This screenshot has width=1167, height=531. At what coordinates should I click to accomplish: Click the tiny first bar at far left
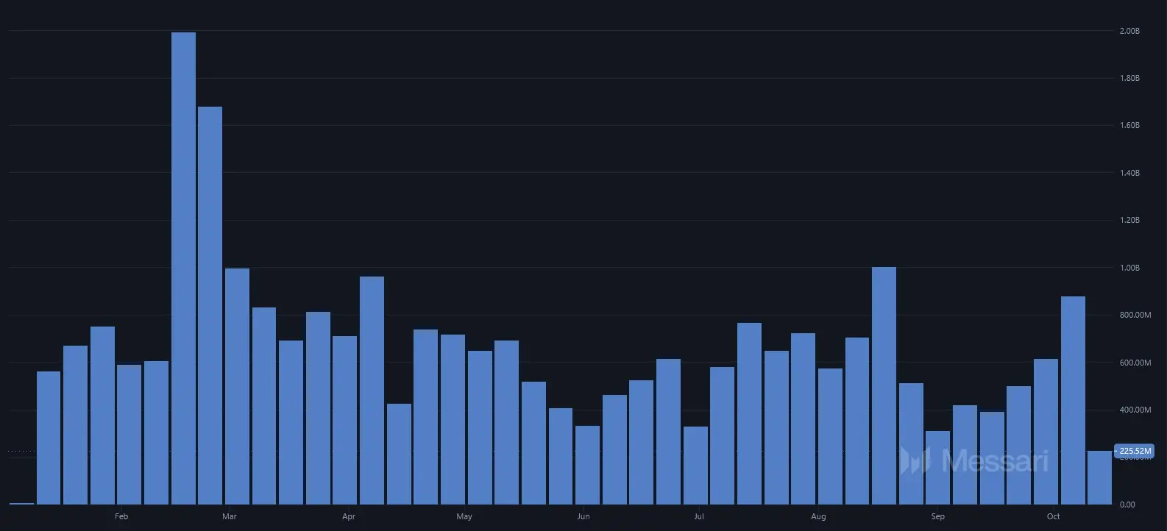click(21, 503)
